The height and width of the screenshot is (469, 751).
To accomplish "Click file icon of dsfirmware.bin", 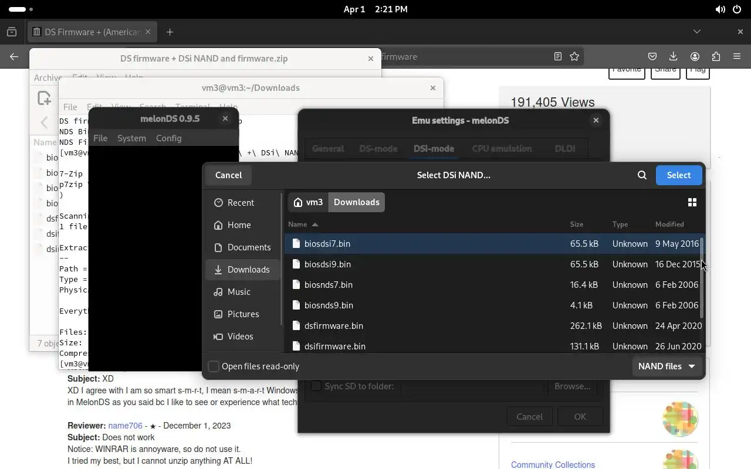I will click(x=296, y=325).
